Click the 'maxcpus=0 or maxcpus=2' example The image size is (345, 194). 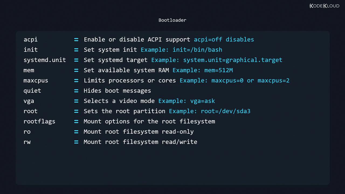pyautogui.click(x=250, y=81)
